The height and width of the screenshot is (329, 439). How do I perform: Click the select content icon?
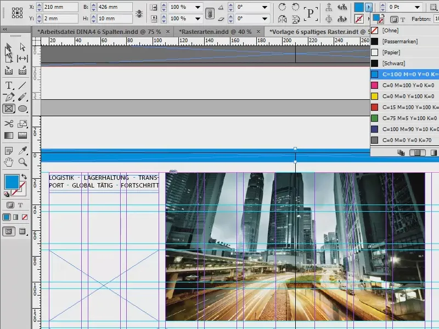(x=329, y=19)
